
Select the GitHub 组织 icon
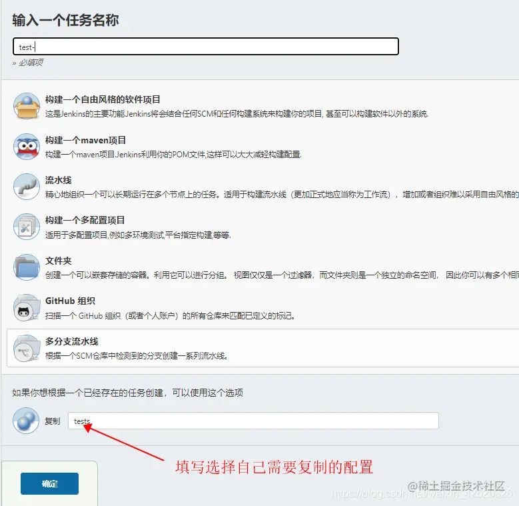click(27, 307)
